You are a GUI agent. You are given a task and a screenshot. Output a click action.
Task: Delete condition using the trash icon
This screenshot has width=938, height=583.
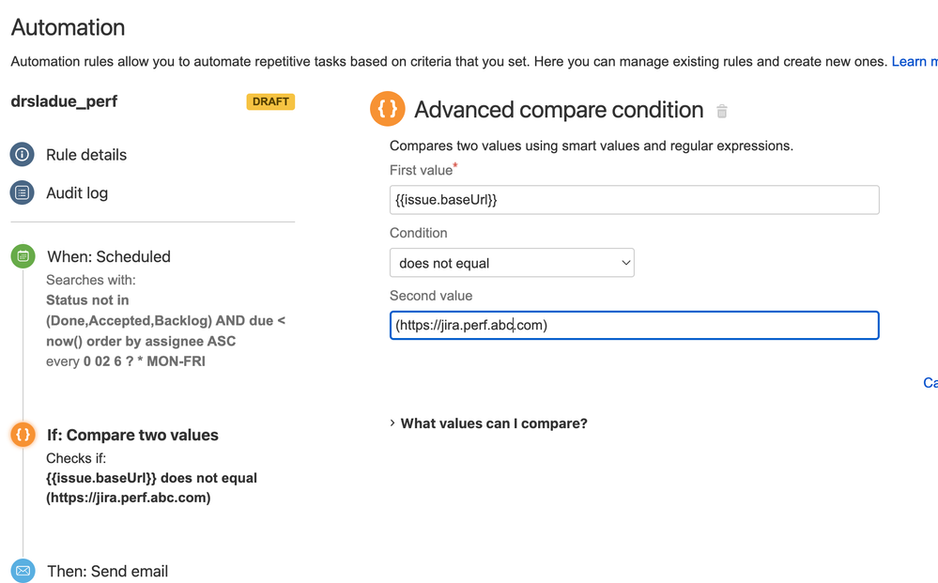tap(722, 111)
